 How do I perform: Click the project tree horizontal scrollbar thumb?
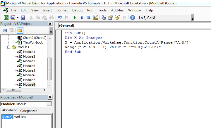(13, 90)
